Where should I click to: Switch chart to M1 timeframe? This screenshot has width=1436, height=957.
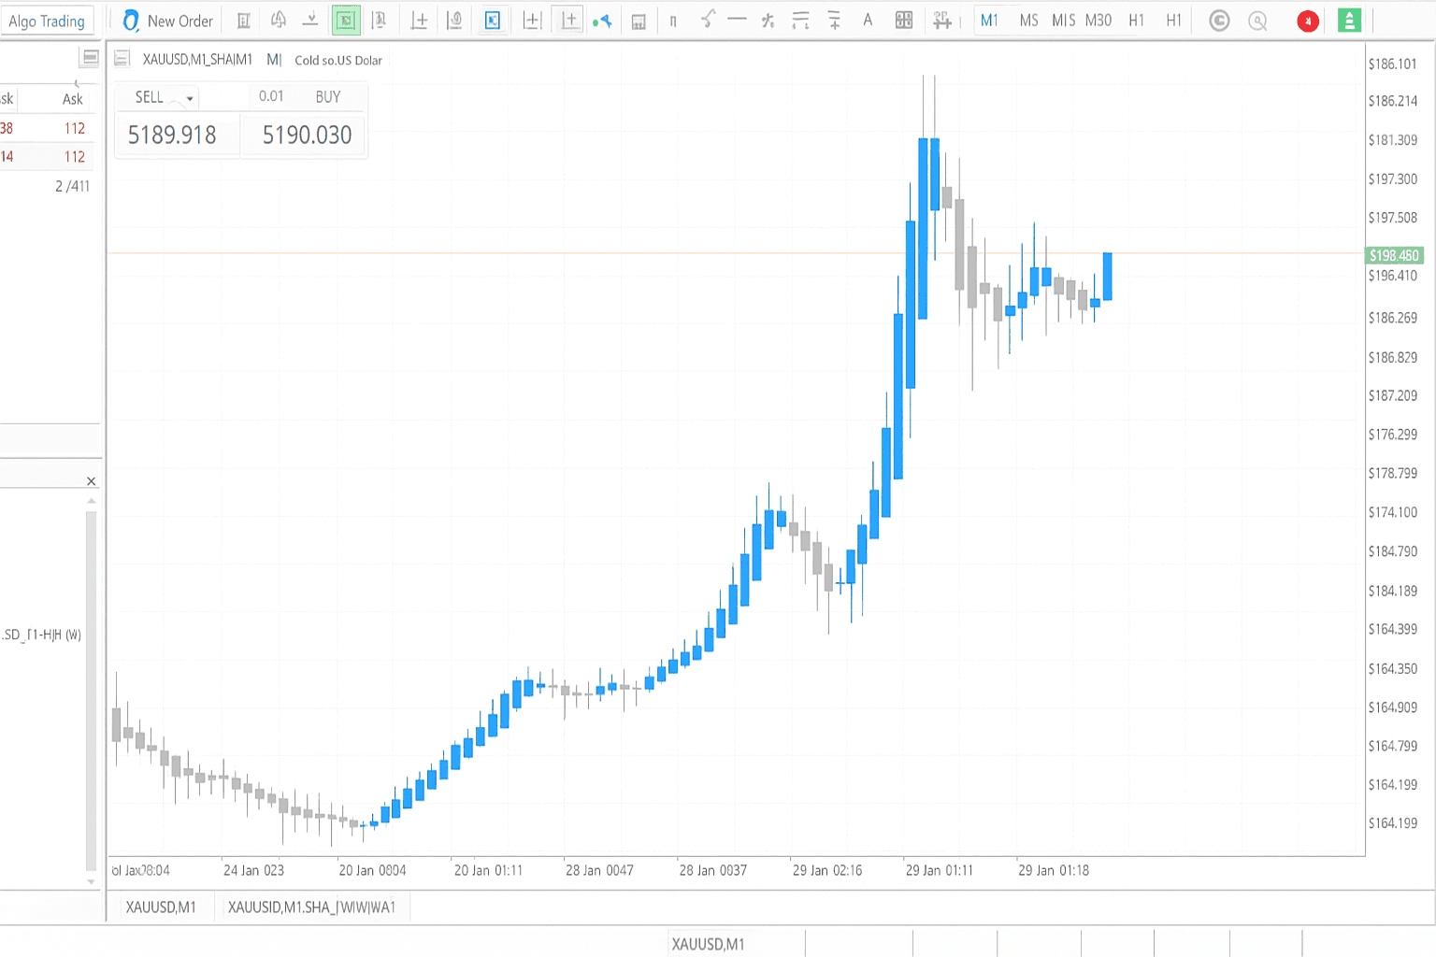point(989,21)
